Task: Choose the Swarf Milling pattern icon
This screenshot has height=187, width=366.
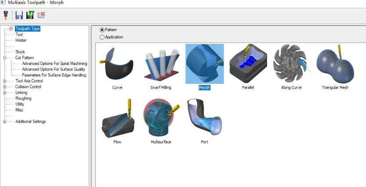Action: 161,65
